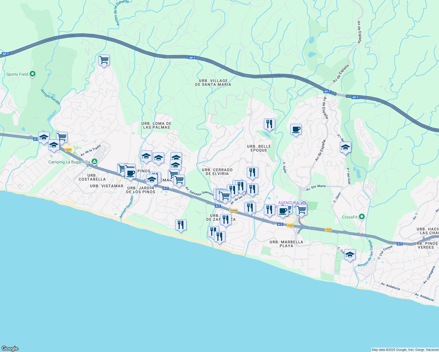Screen dimensions: 439x352
Task: Open the Camping La Buganvilla marker
Action: [94, 162]
